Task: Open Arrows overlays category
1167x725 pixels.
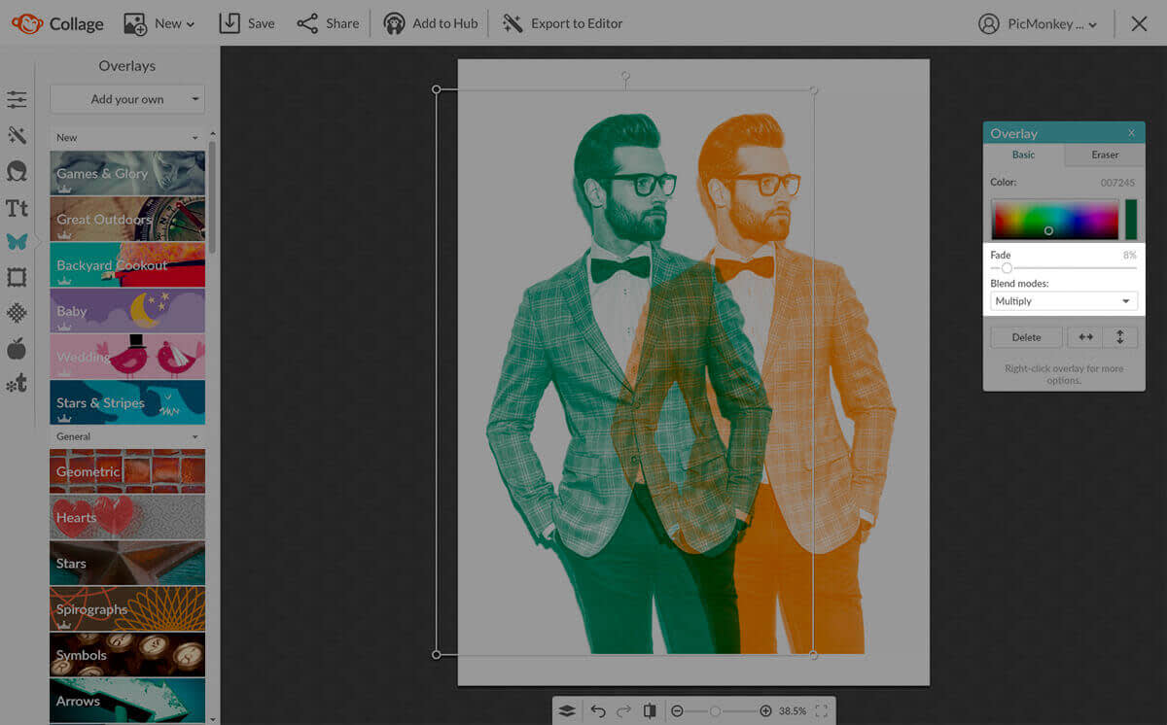Action: pos(127,701)
